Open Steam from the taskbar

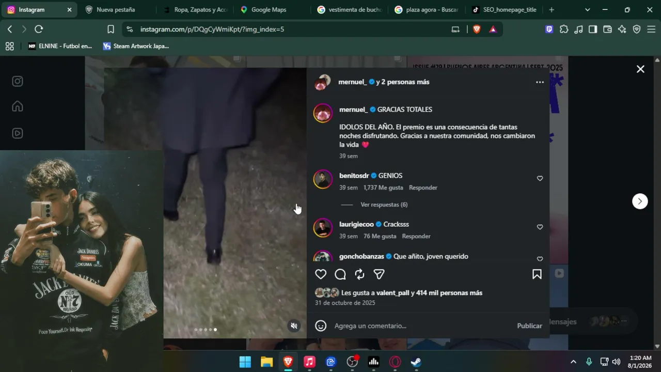[x=416, y=362]
